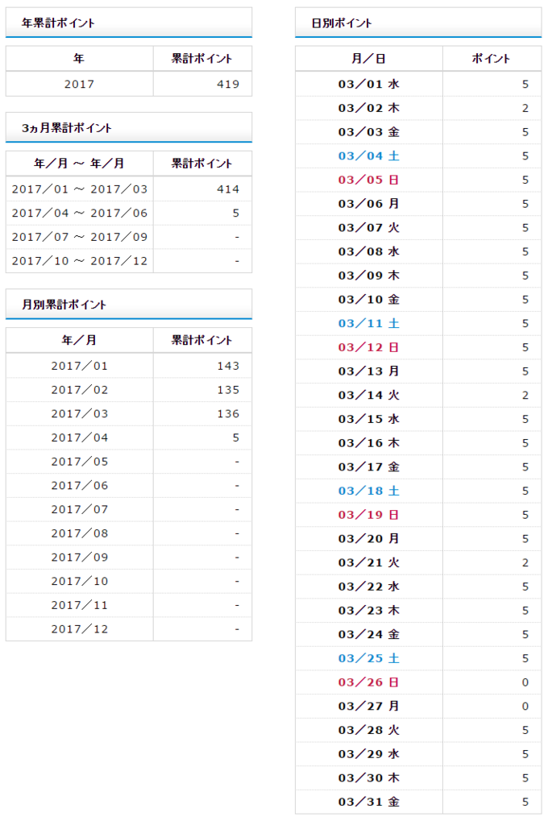Select monthly row 2017/03

click(129, 414)
